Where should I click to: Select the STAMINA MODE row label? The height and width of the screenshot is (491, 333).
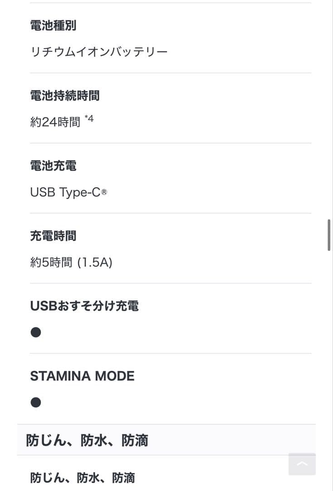click(x=82, y=376)
